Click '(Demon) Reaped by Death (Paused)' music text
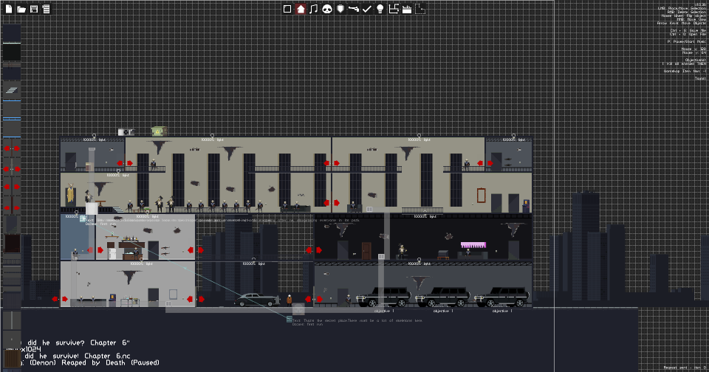709x372 pixels. pos(94,362)
